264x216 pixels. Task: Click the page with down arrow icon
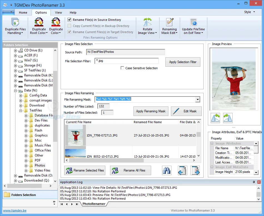195,170
